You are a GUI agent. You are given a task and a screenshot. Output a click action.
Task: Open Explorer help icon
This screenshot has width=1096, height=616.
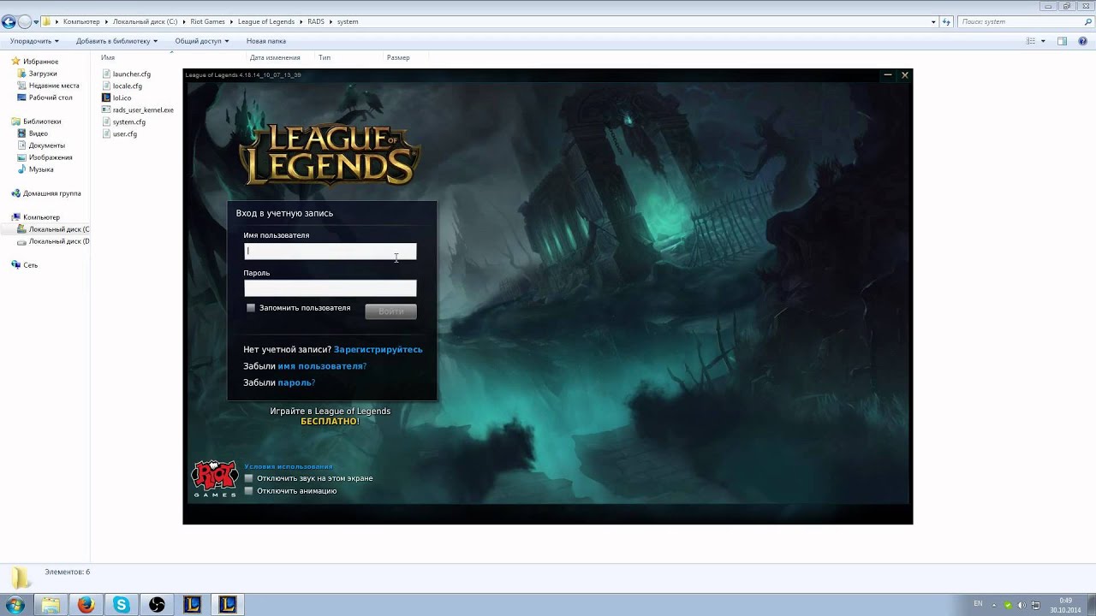pos(1081,41)
